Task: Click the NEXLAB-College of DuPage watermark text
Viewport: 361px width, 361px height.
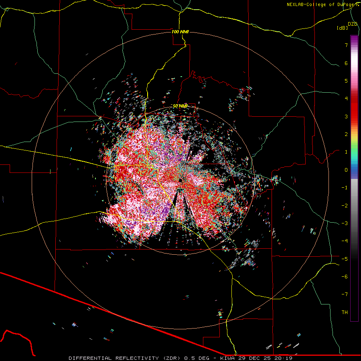Action: click(x=322, y=4)
